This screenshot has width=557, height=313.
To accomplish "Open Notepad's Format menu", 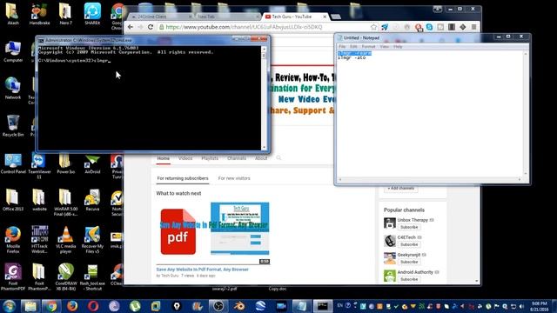I will click(x=368, y=46).
